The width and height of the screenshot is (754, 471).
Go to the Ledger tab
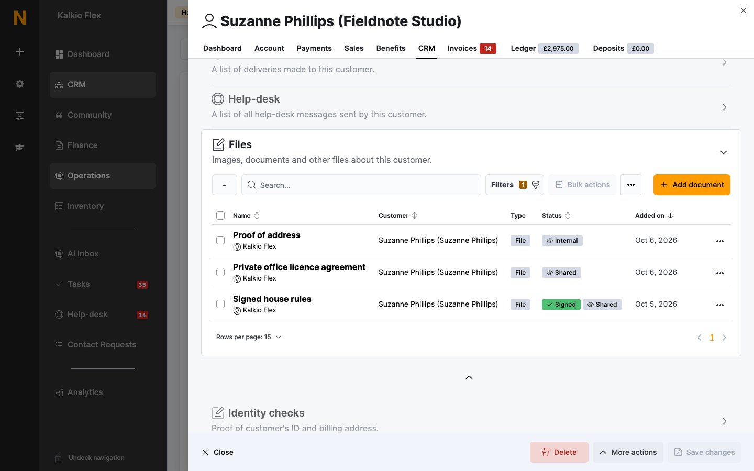pyautogui.click(x=544, y=48)
